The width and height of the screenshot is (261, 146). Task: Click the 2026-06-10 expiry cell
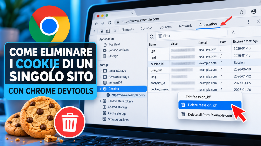(242, 69)
